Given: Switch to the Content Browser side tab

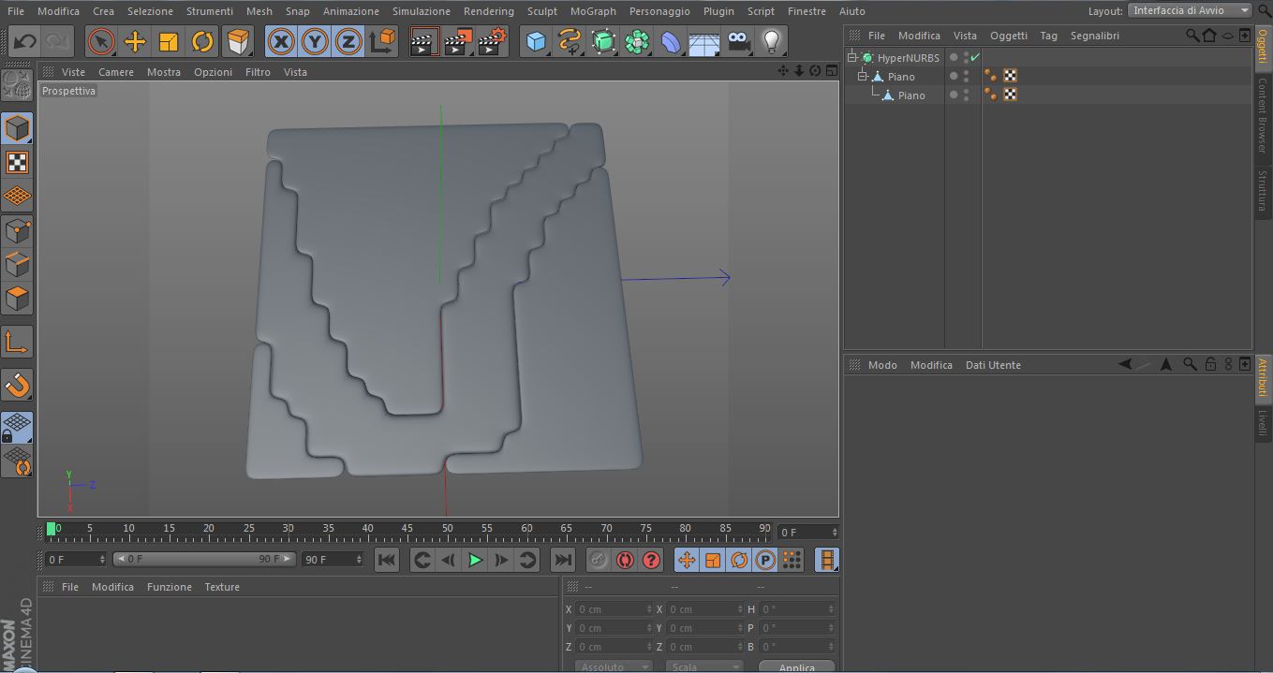Looking at the screenshot, I should 1263,116.
